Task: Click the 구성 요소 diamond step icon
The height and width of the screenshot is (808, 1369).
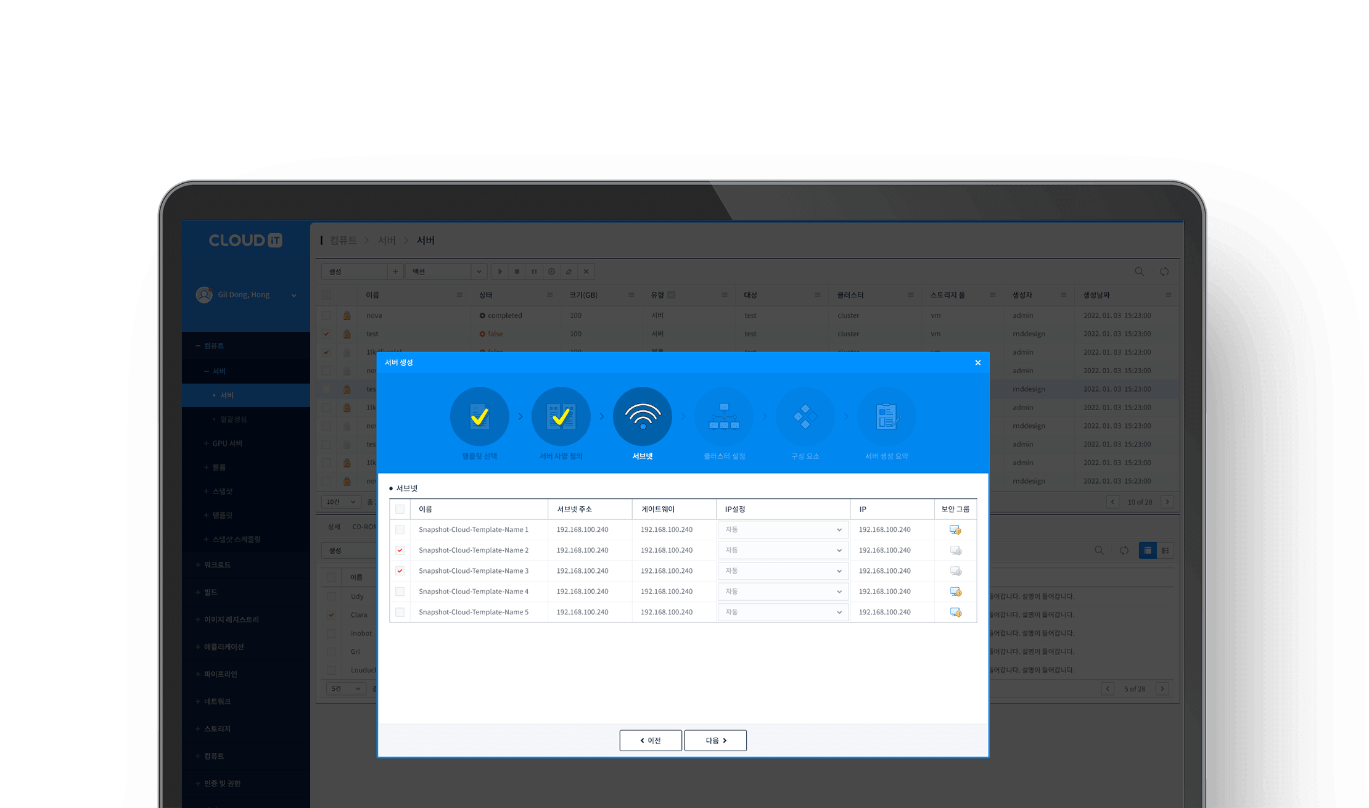Action: tap(805, 416)
